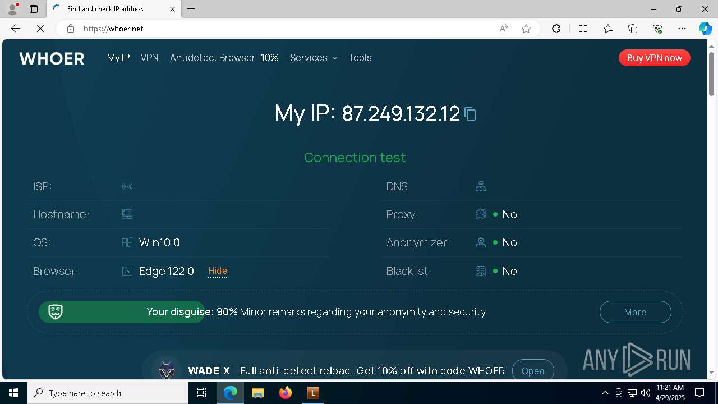Click the Open button in WADE X banner
The width and height of the screenshot is (718, 404).
(533, 371)
